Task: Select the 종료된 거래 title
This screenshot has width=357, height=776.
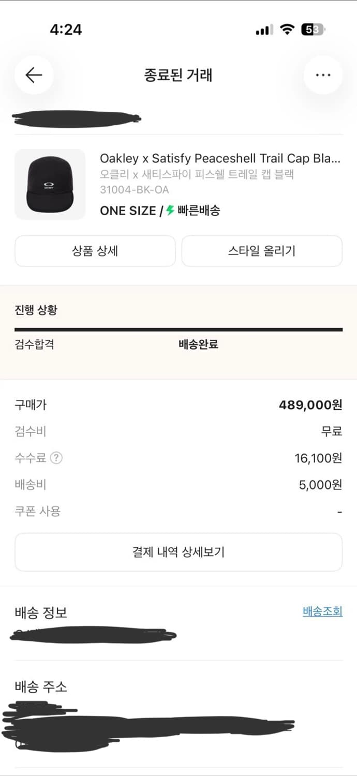Action: click(x=178, y=75)
